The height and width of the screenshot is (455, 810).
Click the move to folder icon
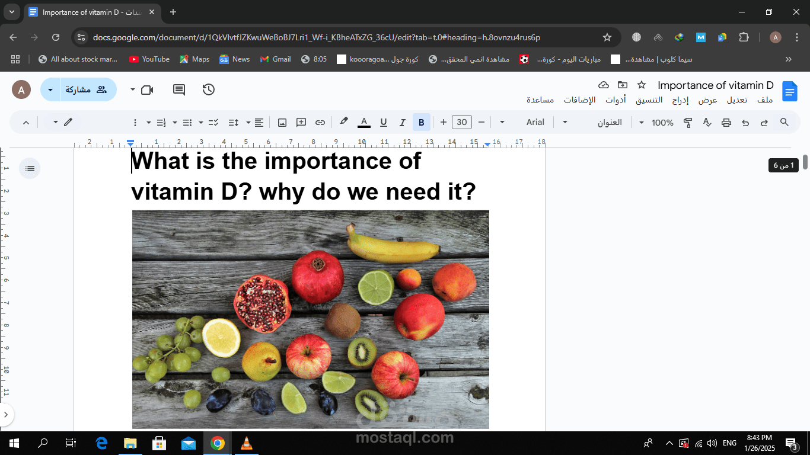623,85
